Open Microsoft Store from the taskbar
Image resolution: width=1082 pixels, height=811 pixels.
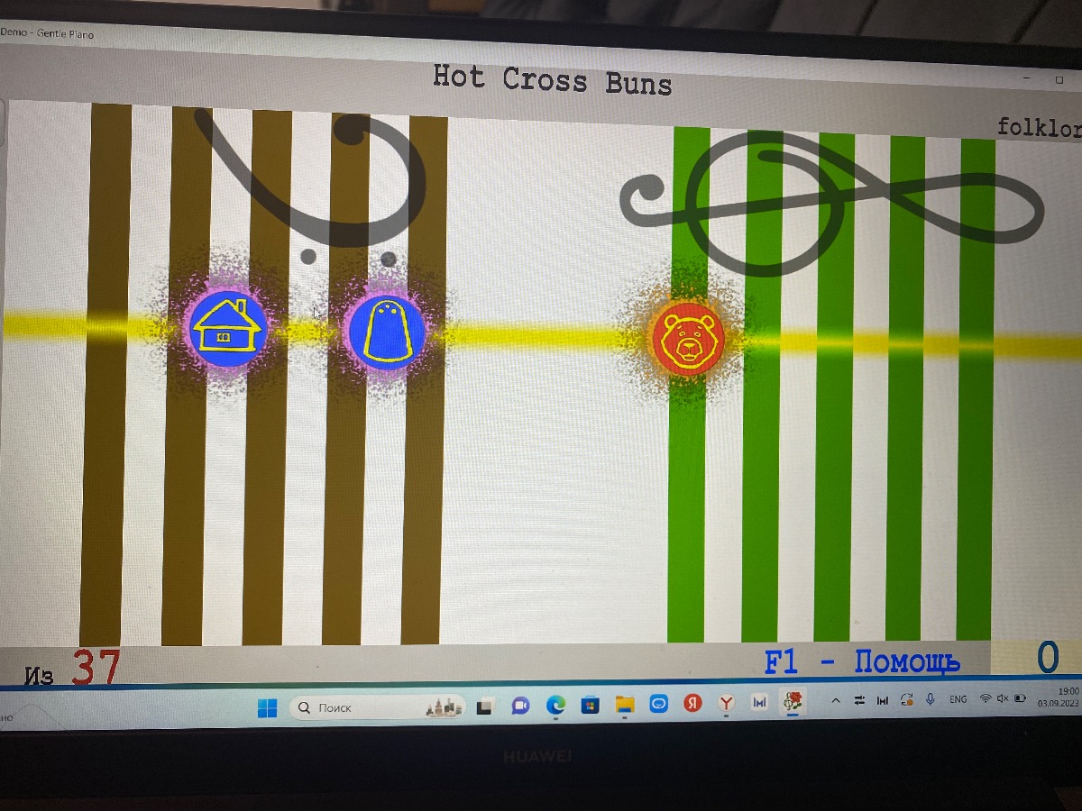(x=590, y=705)
